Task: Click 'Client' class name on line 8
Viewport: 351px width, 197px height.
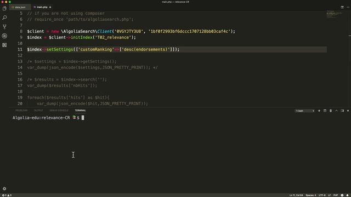Action: click(105, 31)
